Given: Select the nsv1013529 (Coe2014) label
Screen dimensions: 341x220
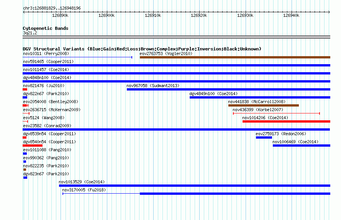Looking at the screenshot, I should tap(82, 182).
